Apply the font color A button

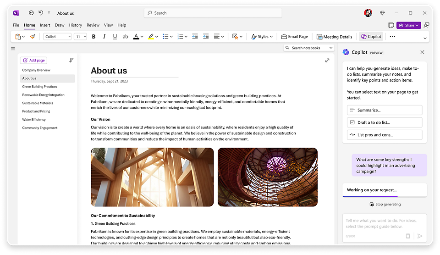pos(136,37)
